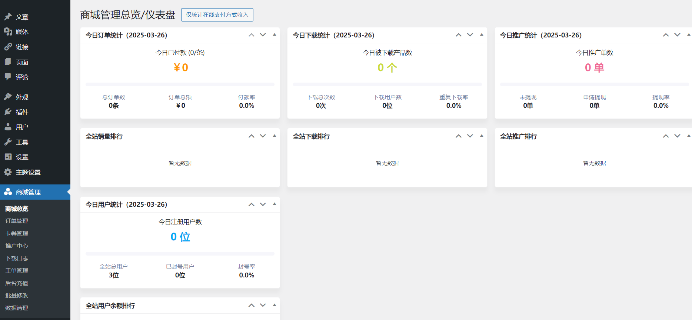Image resolution: width=692 pixels, height=320 pixels.
Task: Click the 仅统计在线支付方式收入 button
Action: pos(217,15)
